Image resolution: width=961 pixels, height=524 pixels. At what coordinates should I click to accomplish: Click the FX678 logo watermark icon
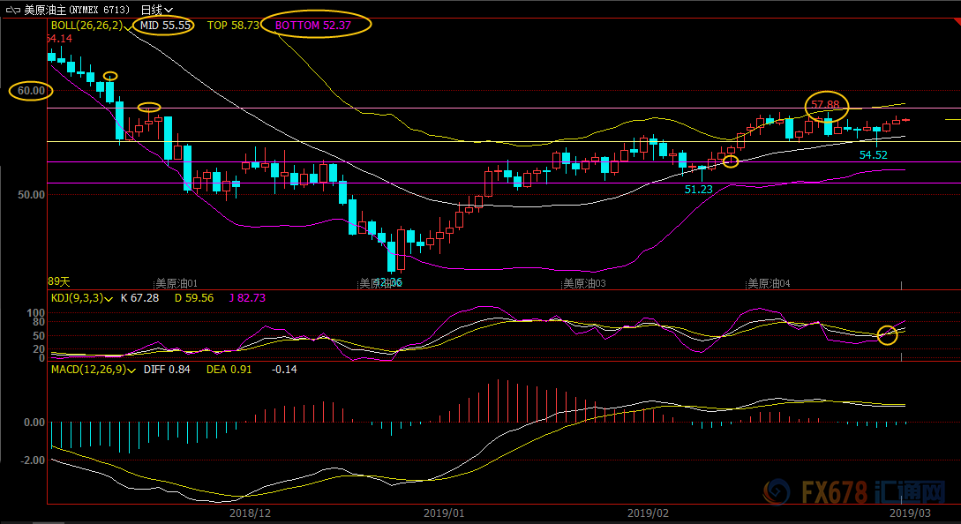[778, 492]
